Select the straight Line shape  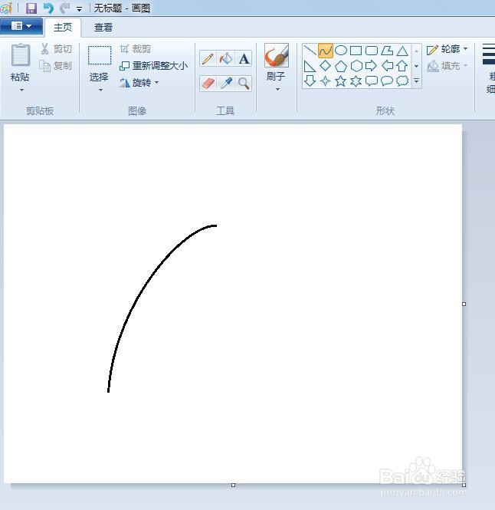(x=310, y=51)
